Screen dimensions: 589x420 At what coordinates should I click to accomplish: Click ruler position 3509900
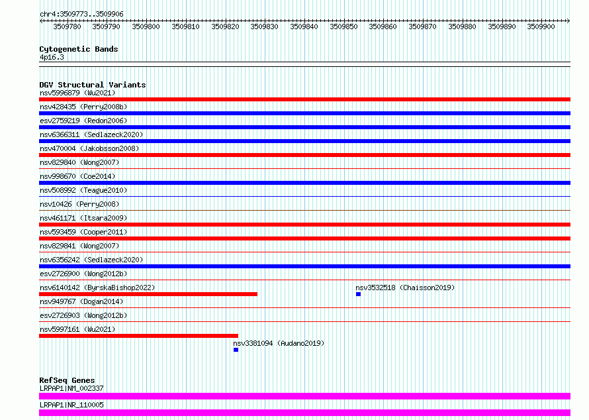coord(541,26)
